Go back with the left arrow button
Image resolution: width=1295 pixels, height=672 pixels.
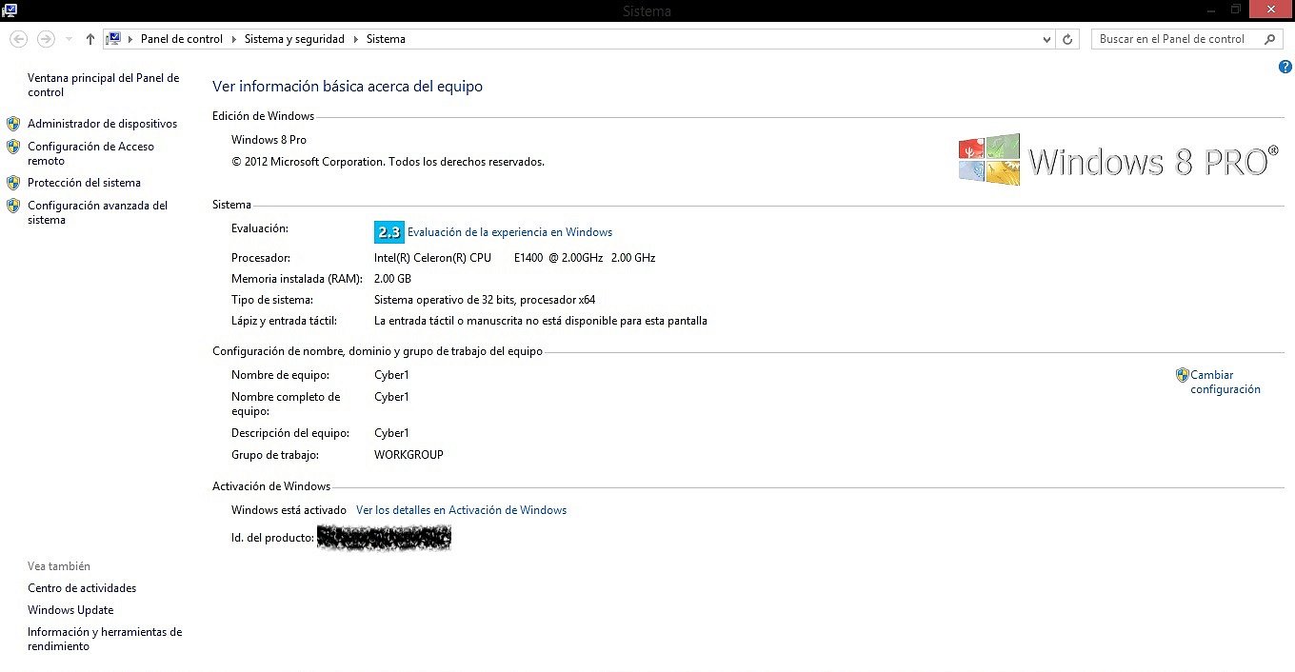[18, 39]
